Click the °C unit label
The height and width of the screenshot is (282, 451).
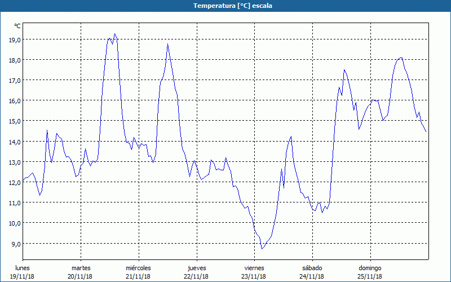click(x=17, y=26)
